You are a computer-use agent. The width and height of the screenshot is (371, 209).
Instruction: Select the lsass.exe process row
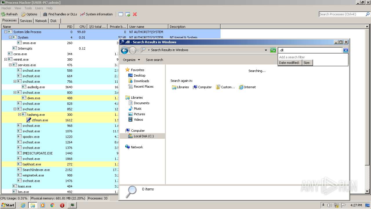pos(60,186)
